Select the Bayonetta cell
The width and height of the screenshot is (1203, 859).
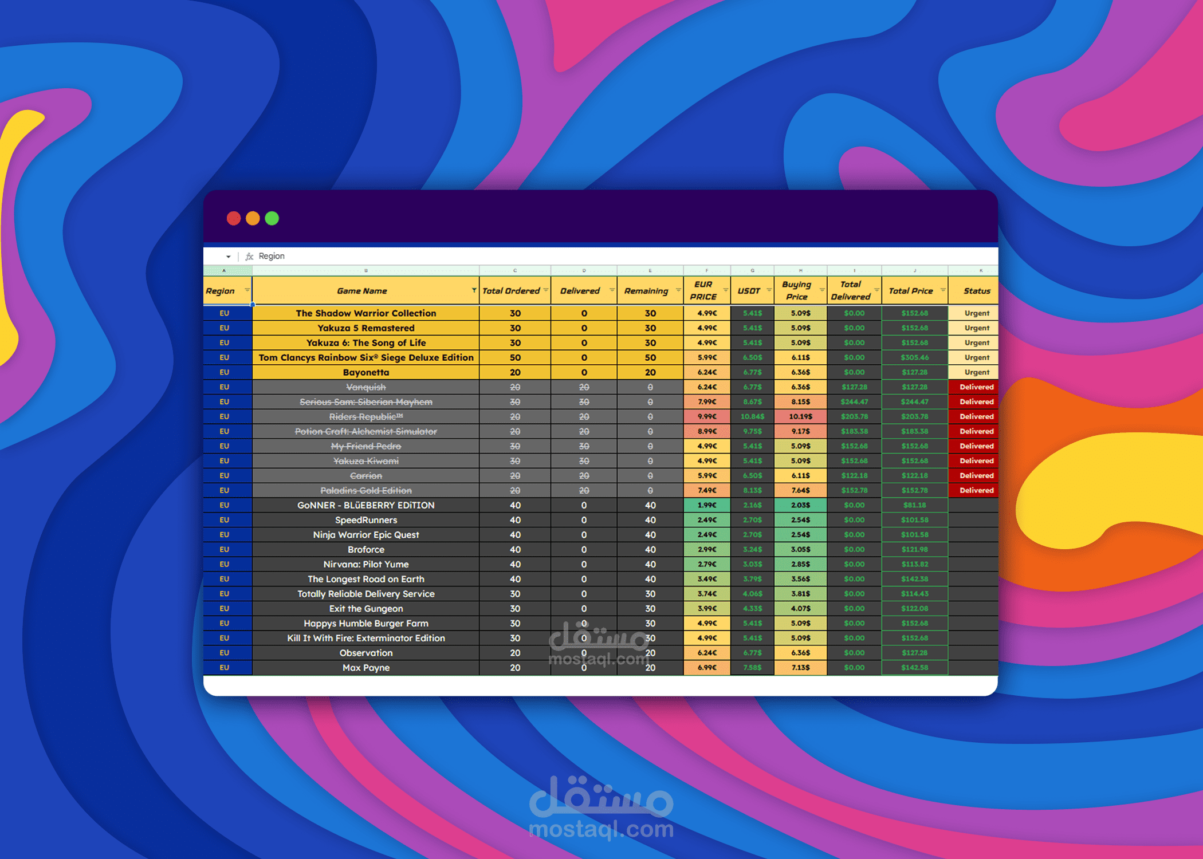coord(366,372)
